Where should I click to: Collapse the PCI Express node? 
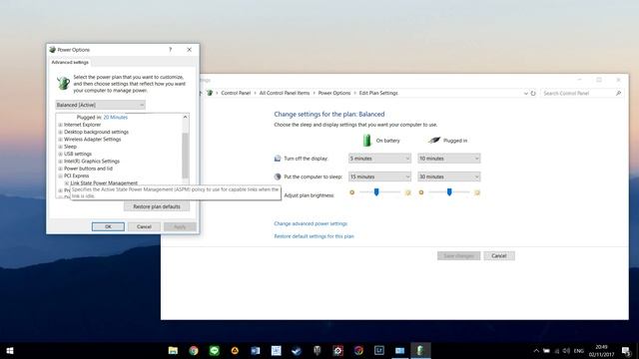pos(60,176)
